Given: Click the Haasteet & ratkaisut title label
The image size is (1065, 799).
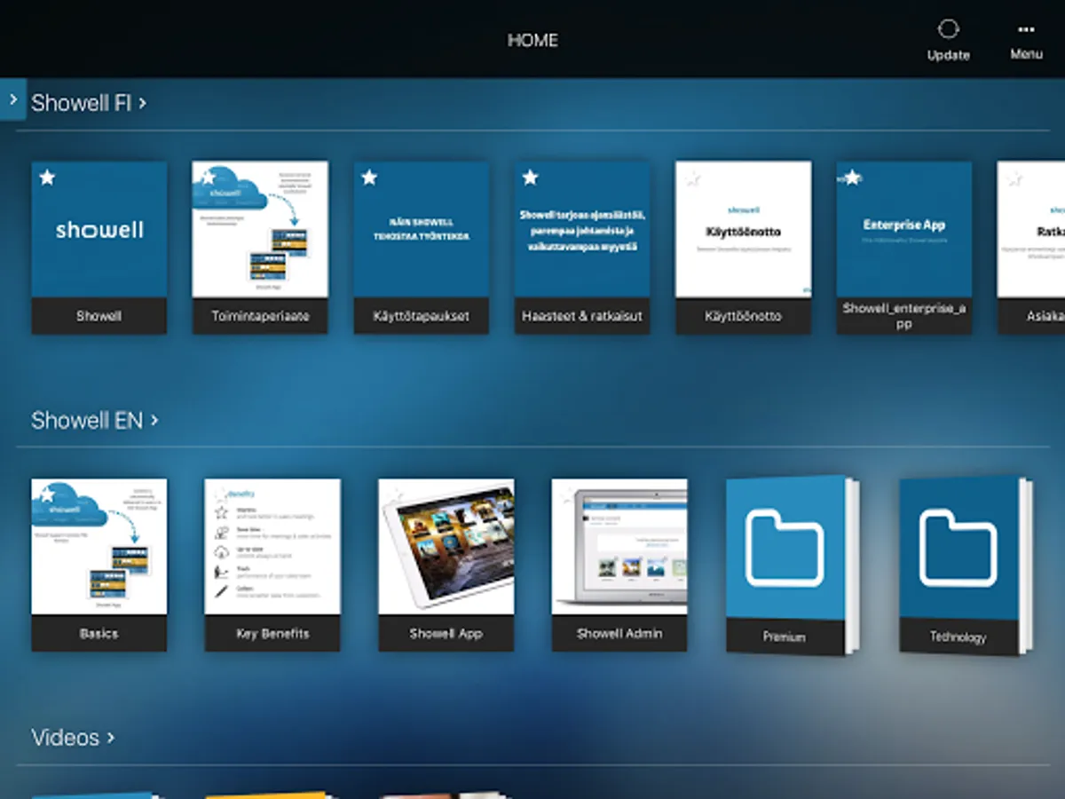Looking at the screenshot, I should (582, 316).
